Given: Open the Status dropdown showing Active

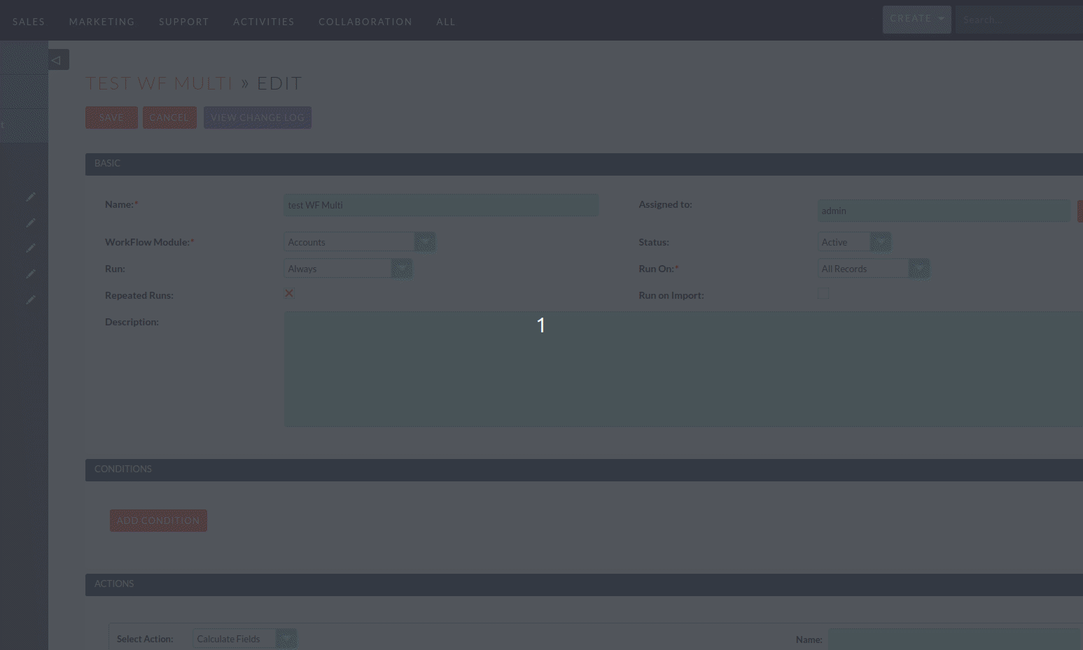Looking at the screenshot, I should pyautogui.click(x=854, y=242).
